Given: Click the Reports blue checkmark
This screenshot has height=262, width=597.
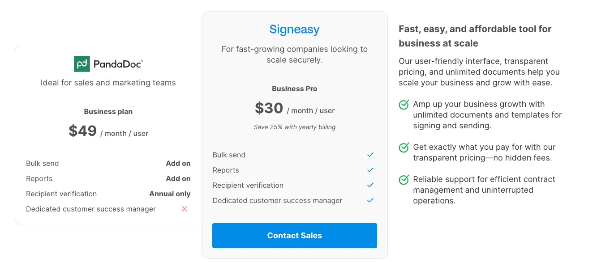Looking at the screenshot, I should [x=370, y=170].
